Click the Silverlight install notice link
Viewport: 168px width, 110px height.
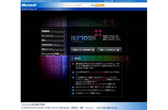click(40, 1)
